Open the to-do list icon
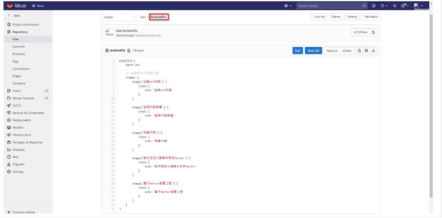Image resolution: width=442 pixels, height=218 pixels. coord(395,6)
